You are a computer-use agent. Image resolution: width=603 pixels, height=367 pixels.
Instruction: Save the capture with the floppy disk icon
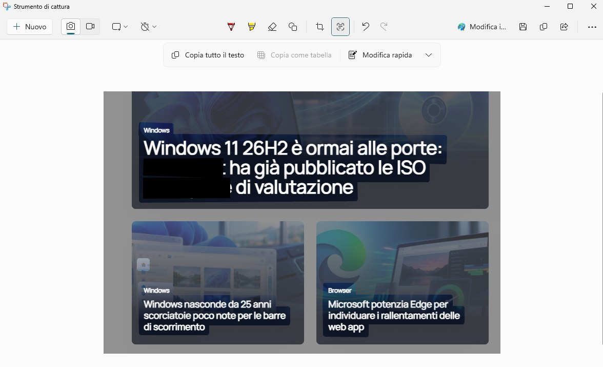coord(523,27)
